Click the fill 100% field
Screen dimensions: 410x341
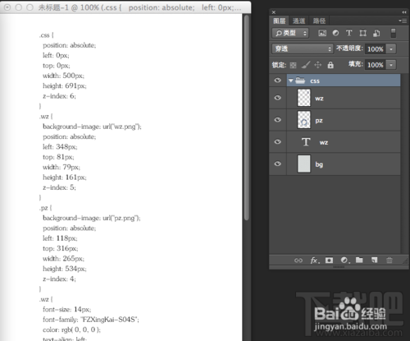coord(376,65)
